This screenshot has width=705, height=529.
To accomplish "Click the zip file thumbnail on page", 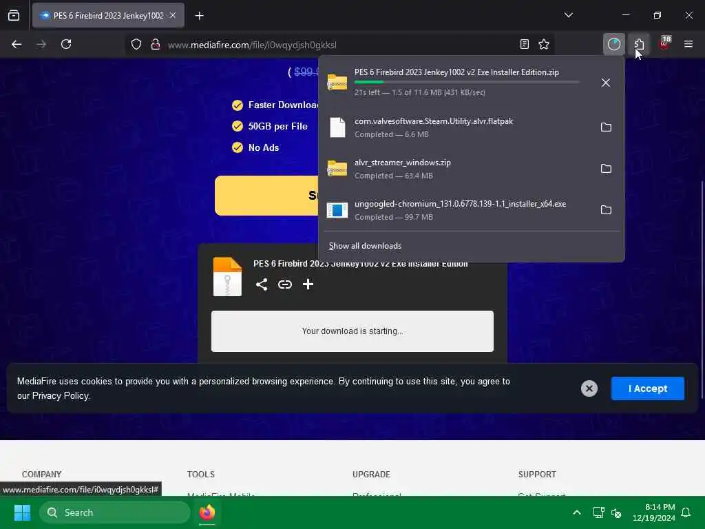I will [x=227, y=277].
